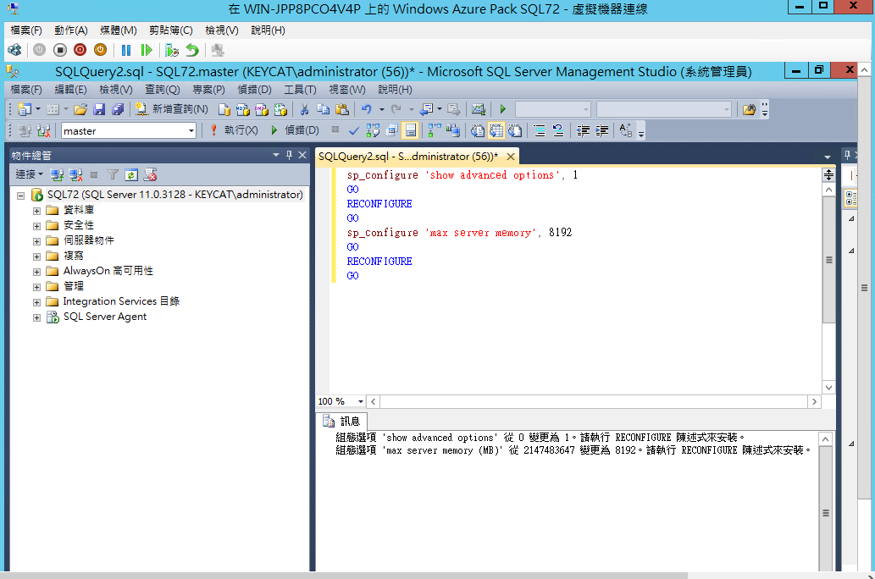This screenshot has width=875, height=579.
Task: Click the Object Explorer filter funnel icon
Action: click(113, 175)
